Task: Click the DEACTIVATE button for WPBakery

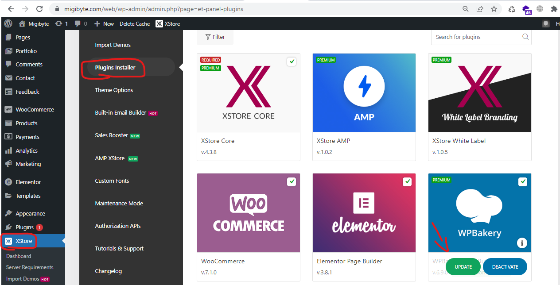Action: [505, 267]
